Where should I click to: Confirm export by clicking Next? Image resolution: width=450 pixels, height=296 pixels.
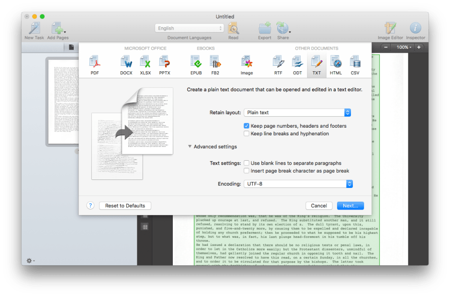coord(350,205)
